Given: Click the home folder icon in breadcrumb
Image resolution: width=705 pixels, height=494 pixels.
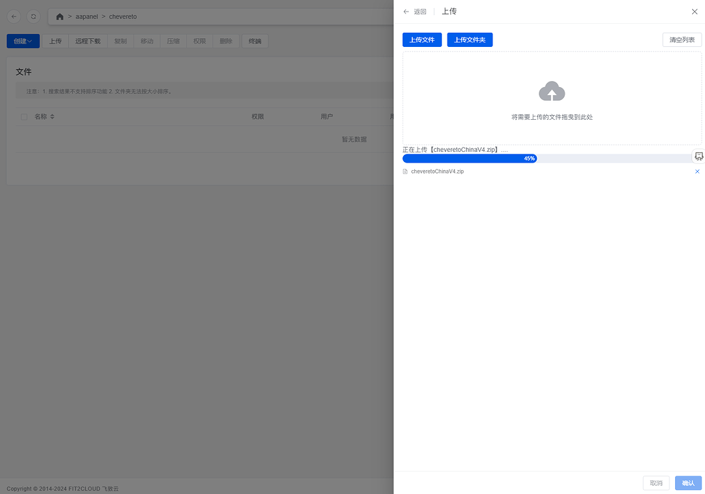Looking at the screenshot, I should pyautogui.click(x=60, y=16).
